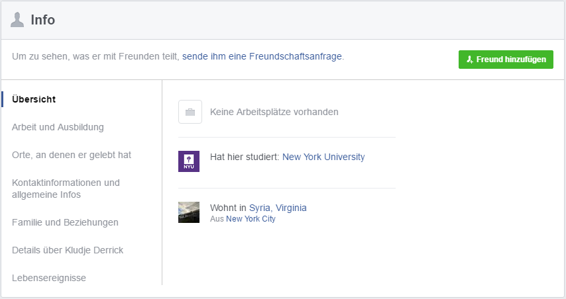The height and width of the screenshot is (299, 566).
Task: Visit the Syria, Virginia page link
Action: [x=278, y=208]
